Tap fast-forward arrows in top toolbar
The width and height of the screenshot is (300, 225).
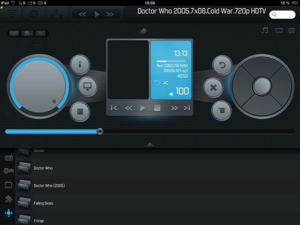(110, 14)
